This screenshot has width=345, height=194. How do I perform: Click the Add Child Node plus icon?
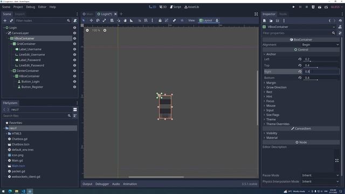pos(5,20)
